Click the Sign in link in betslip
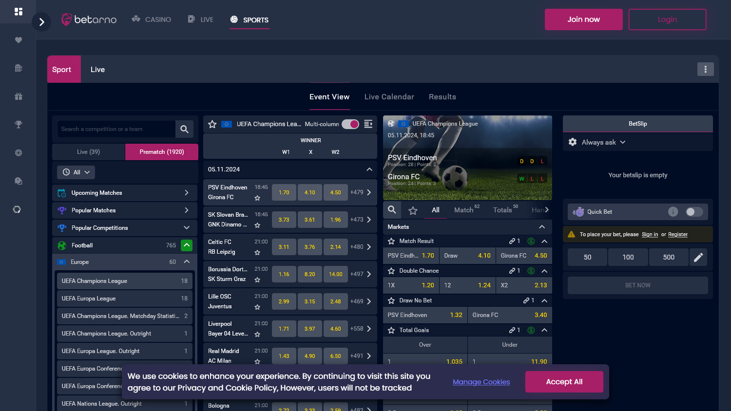Viewport: 731px width, 411px height. [x=650, y=235]
